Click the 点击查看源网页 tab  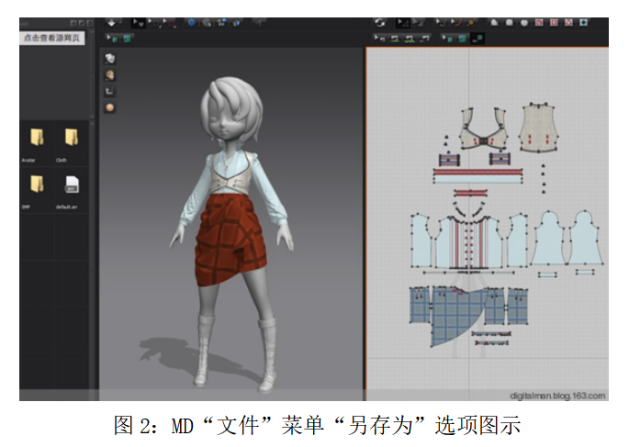click(53, 38)
